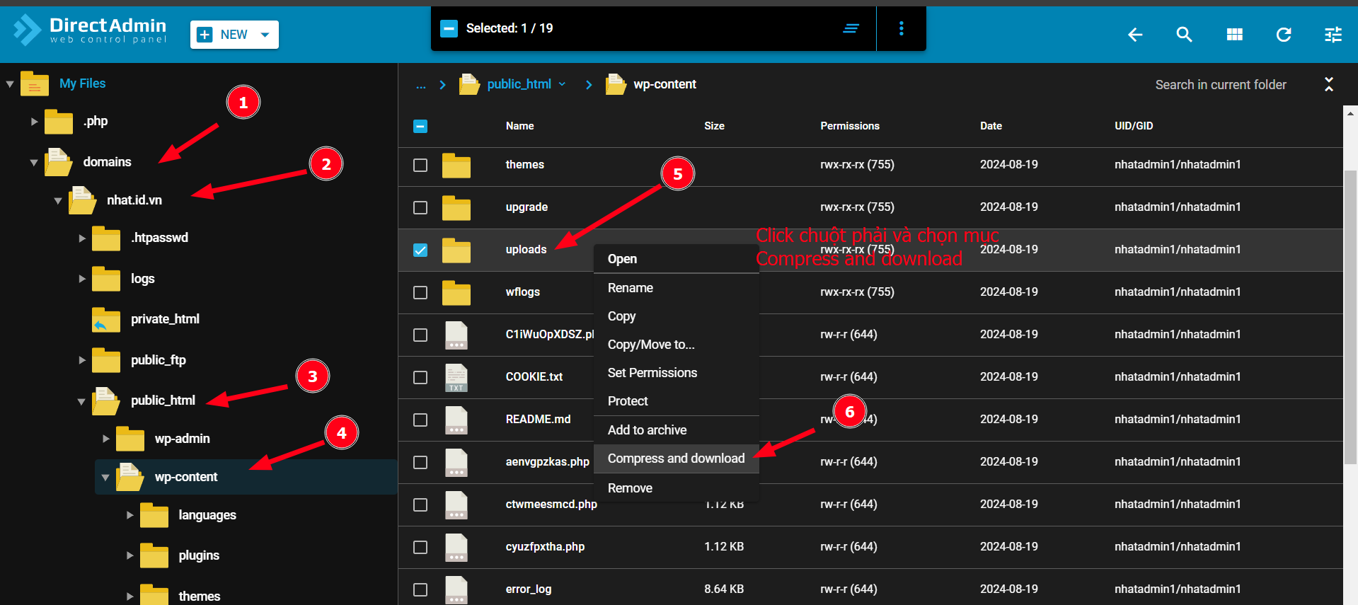Choose Compress and download menu entry
The width and height of the screenshot is (1358, 605).
[677, 459]
